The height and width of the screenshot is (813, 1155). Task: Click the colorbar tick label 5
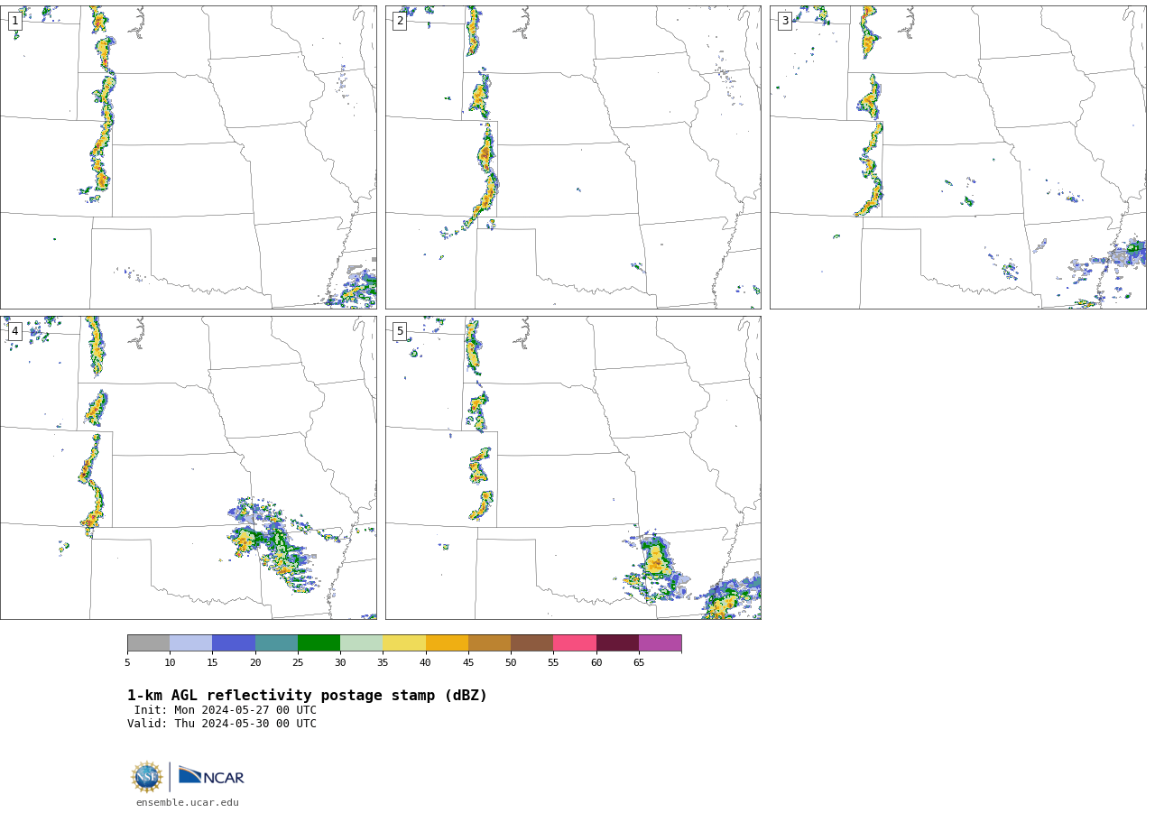(127, 663)
